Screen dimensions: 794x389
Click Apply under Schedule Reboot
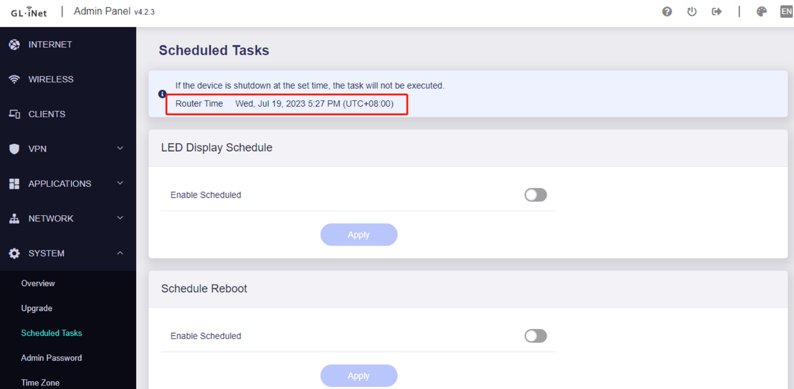[358, 376]
